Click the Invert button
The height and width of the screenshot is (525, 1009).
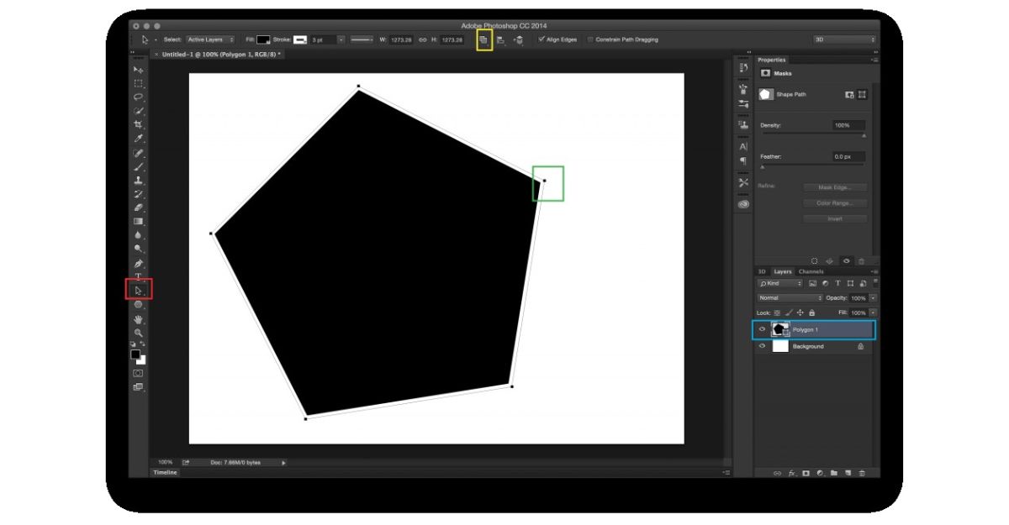coord(835,218)
